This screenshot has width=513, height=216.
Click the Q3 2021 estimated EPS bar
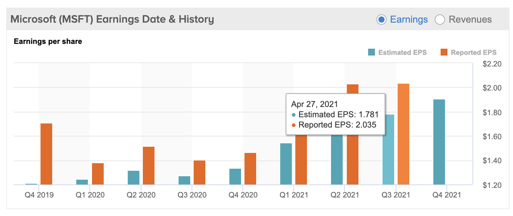(x=388, y=149)
